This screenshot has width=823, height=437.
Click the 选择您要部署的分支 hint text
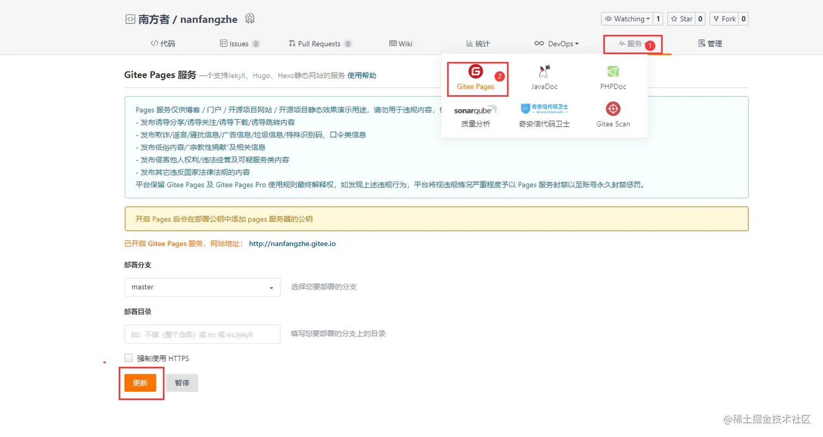(x=324, y=287)
